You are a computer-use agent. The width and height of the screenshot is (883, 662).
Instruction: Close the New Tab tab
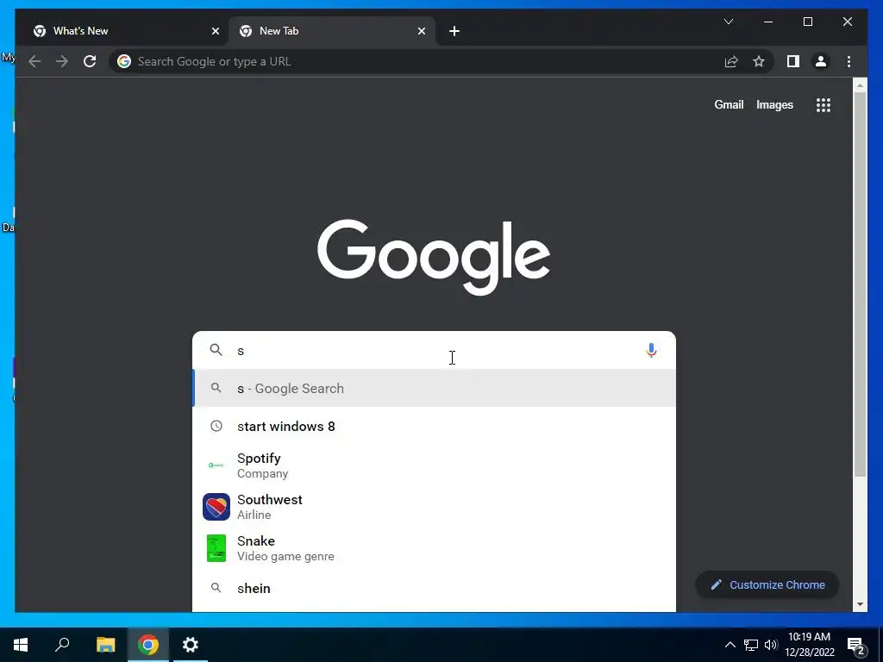click(421, 31)
